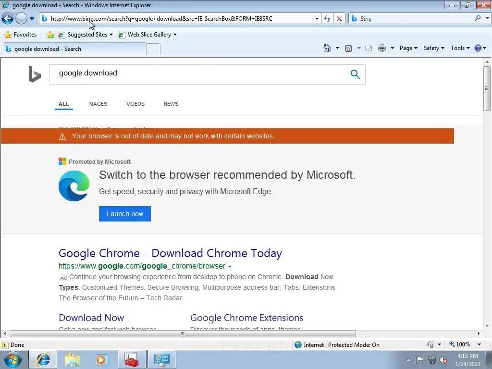Click the RSS Feeds icon
This screenshot has height=369, width=492.
tap(348, 48)
